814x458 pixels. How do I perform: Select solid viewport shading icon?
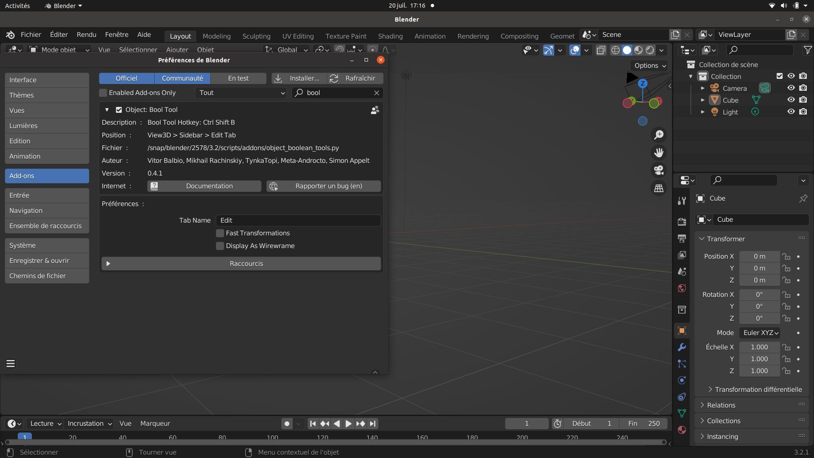627,50
